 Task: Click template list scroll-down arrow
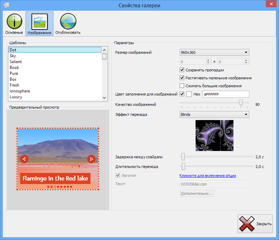point(104,98)
